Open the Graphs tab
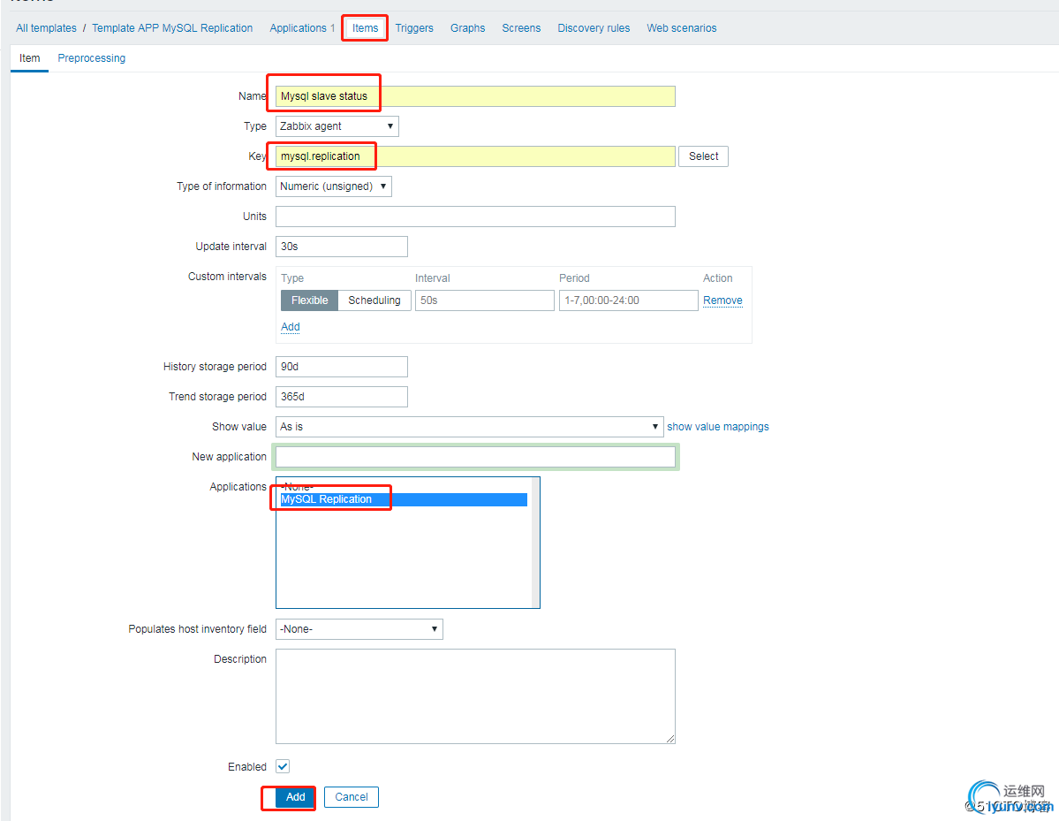The height and width of the screenshot is (821, 1059). tap(467, 27)
